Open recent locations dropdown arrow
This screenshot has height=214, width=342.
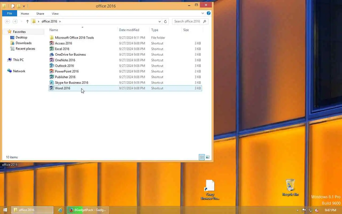[x=21, y=21]
